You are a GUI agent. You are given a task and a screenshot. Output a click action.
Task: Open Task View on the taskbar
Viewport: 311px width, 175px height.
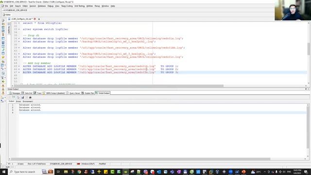tap(58, 172)
